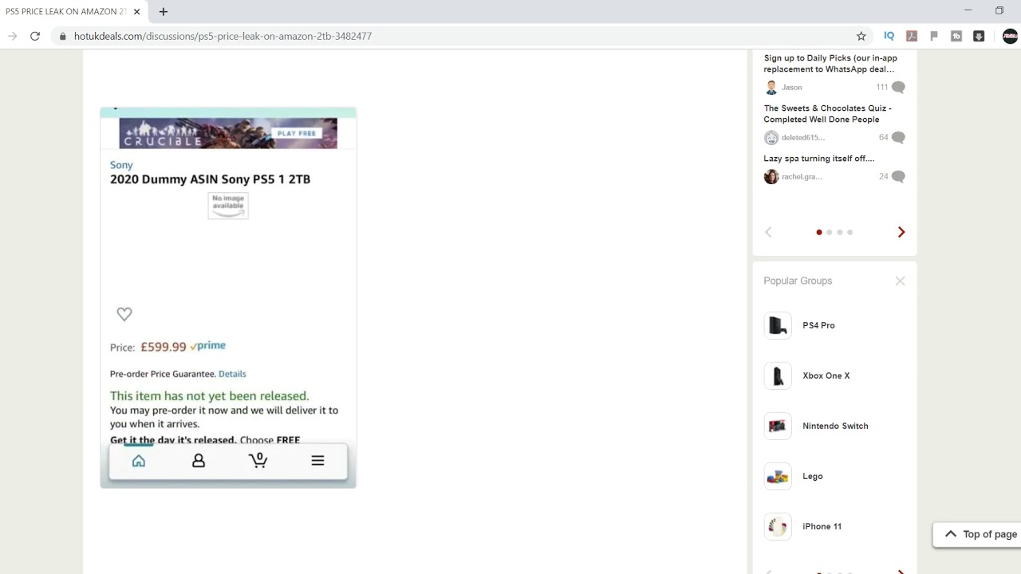1021x574 pixels.
Task: Open the browser profile avatar
Action: (1010, 36)
